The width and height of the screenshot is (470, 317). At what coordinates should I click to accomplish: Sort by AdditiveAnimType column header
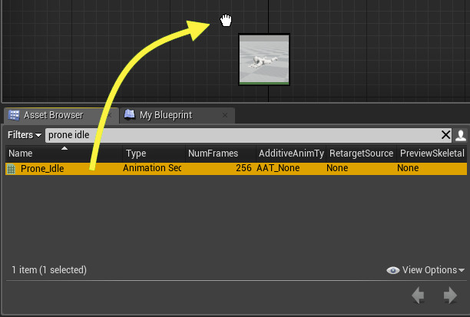pos(291,153)
